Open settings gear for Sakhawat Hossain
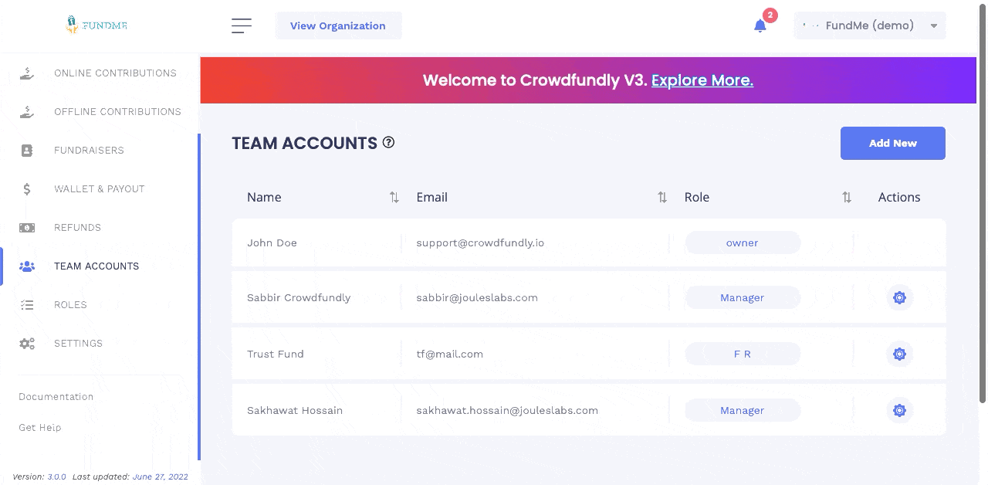The image size is (988, 485). point(899,410)
